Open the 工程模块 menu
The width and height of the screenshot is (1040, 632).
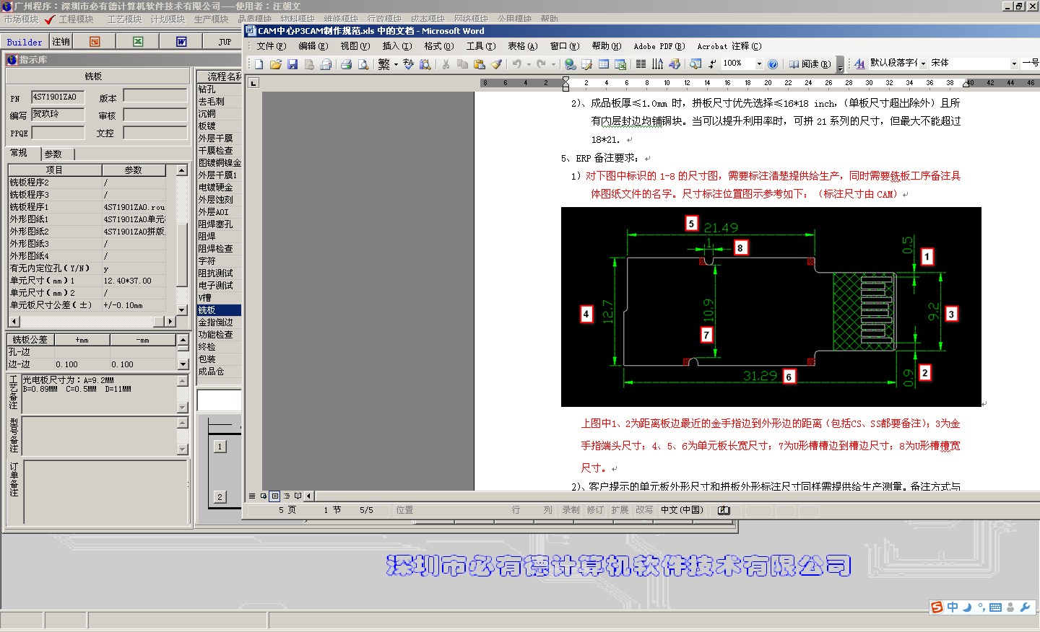click(76, 19)
